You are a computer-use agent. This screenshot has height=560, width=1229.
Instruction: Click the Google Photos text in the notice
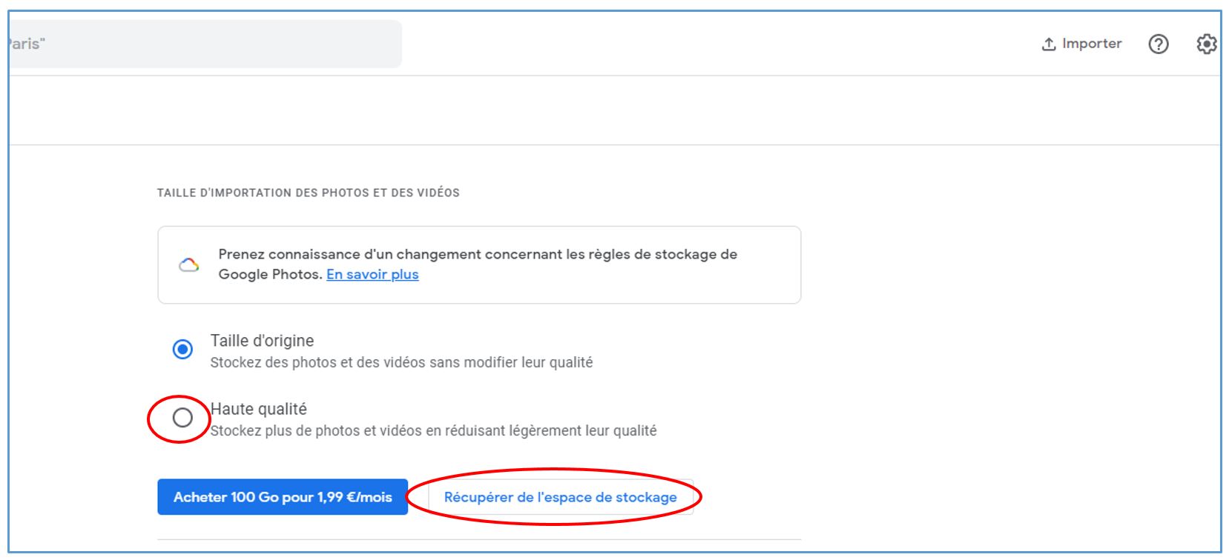(x=270, y=274)
